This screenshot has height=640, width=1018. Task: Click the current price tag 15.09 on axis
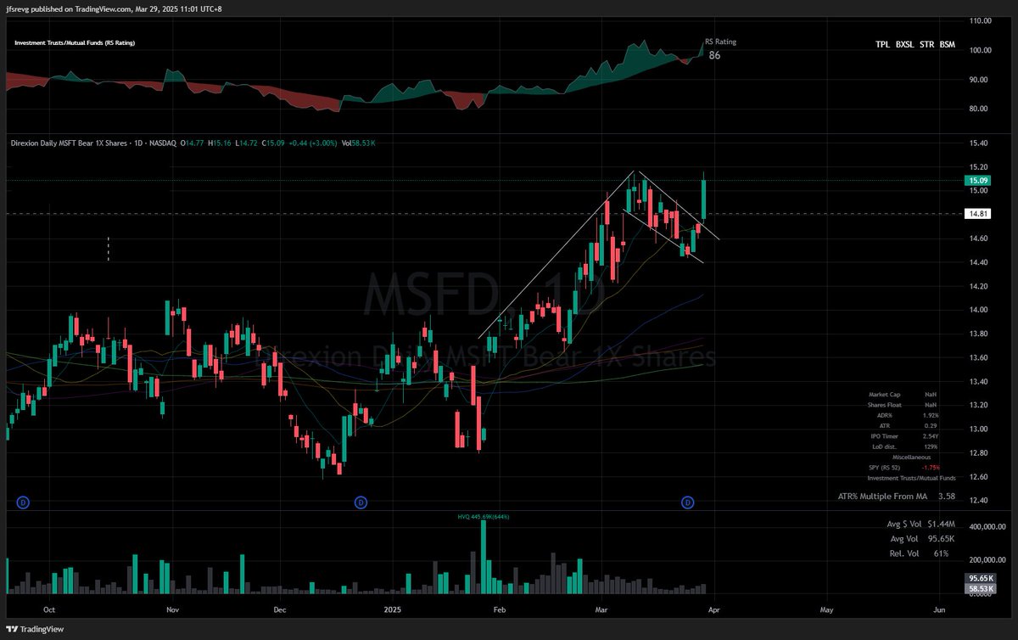[978, 180]
